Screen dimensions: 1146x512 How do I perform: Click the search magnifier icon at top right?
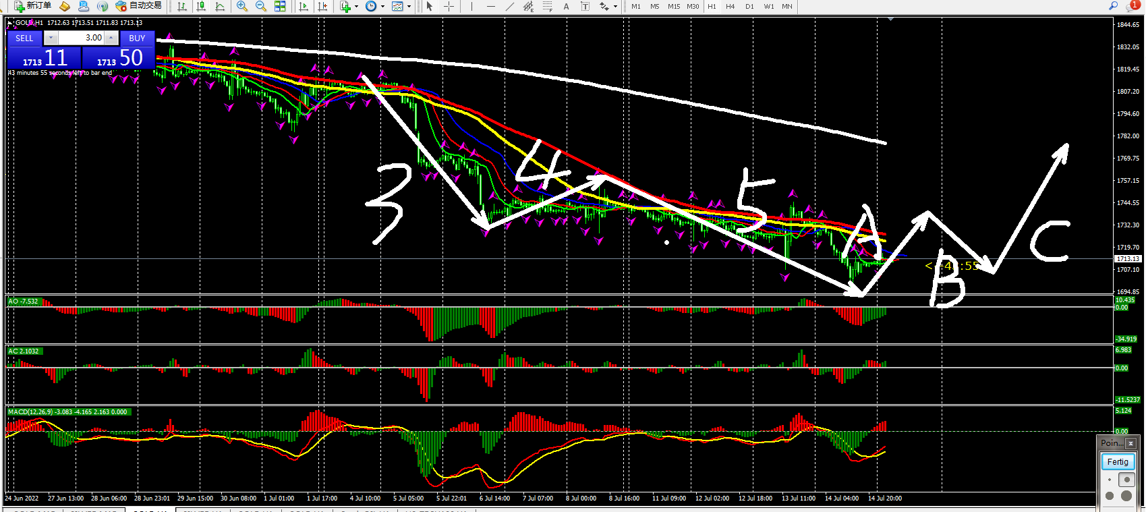(1114, 6)
